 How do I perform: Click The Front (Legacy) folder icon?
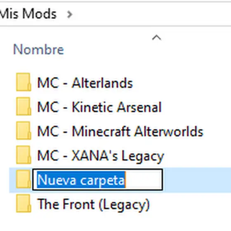click(x=24, y=203)
